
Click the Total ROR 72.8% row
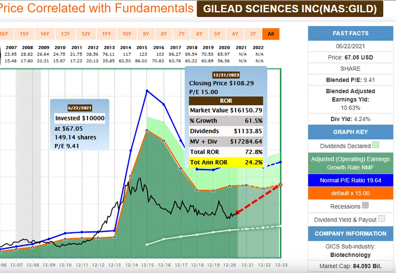tap(226, 152)
